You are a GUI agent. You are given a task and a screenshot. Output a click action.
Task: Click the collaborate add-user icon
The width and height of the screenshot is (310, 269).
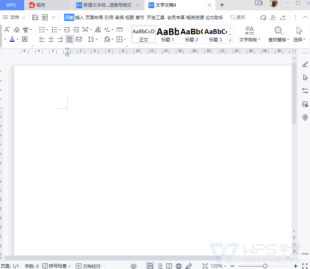[273, 18]
